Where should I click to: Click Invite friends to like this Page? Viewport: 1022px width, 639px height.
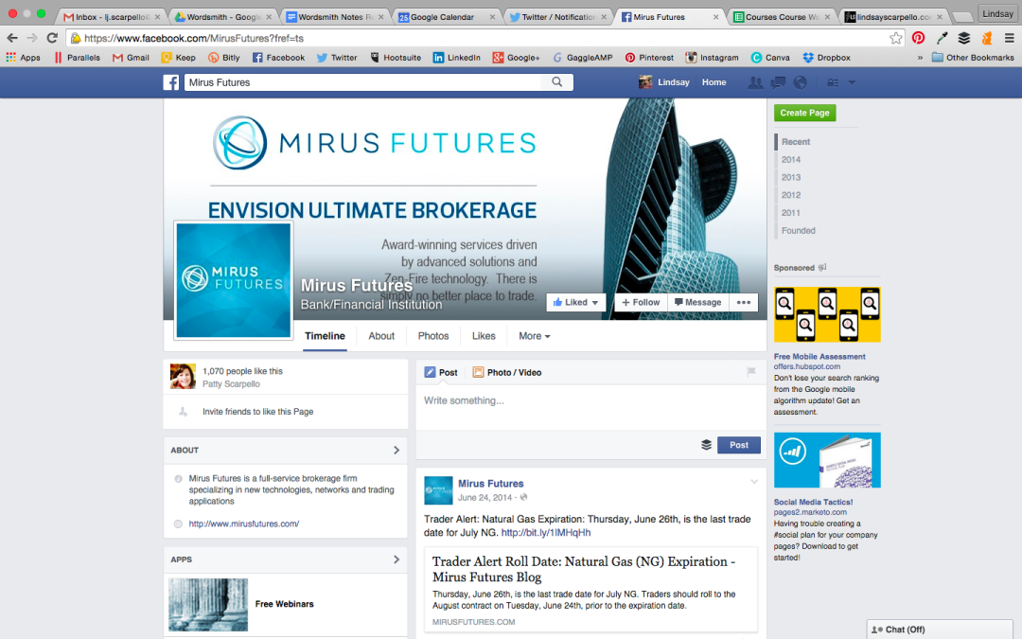tap(258, 412)
